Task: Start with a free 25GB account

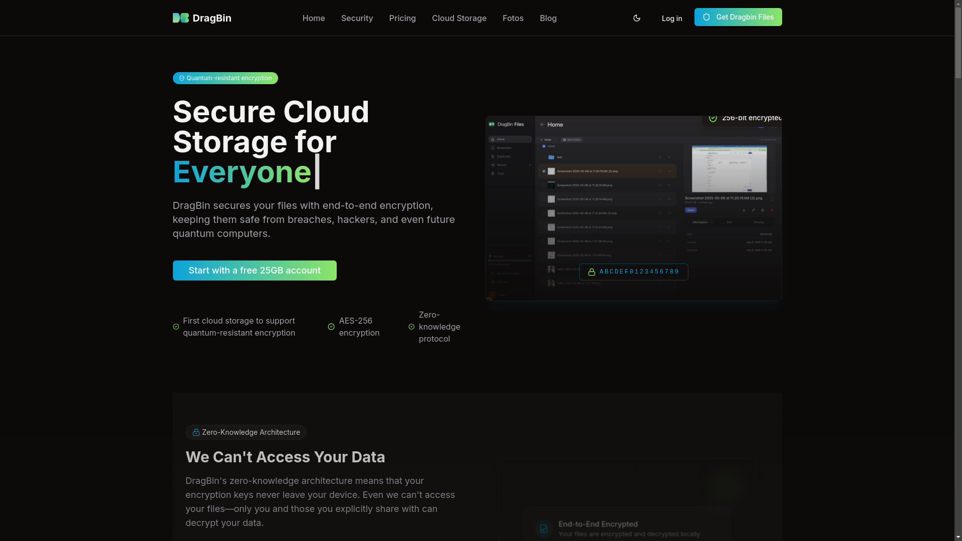Action: pos(255,270)
